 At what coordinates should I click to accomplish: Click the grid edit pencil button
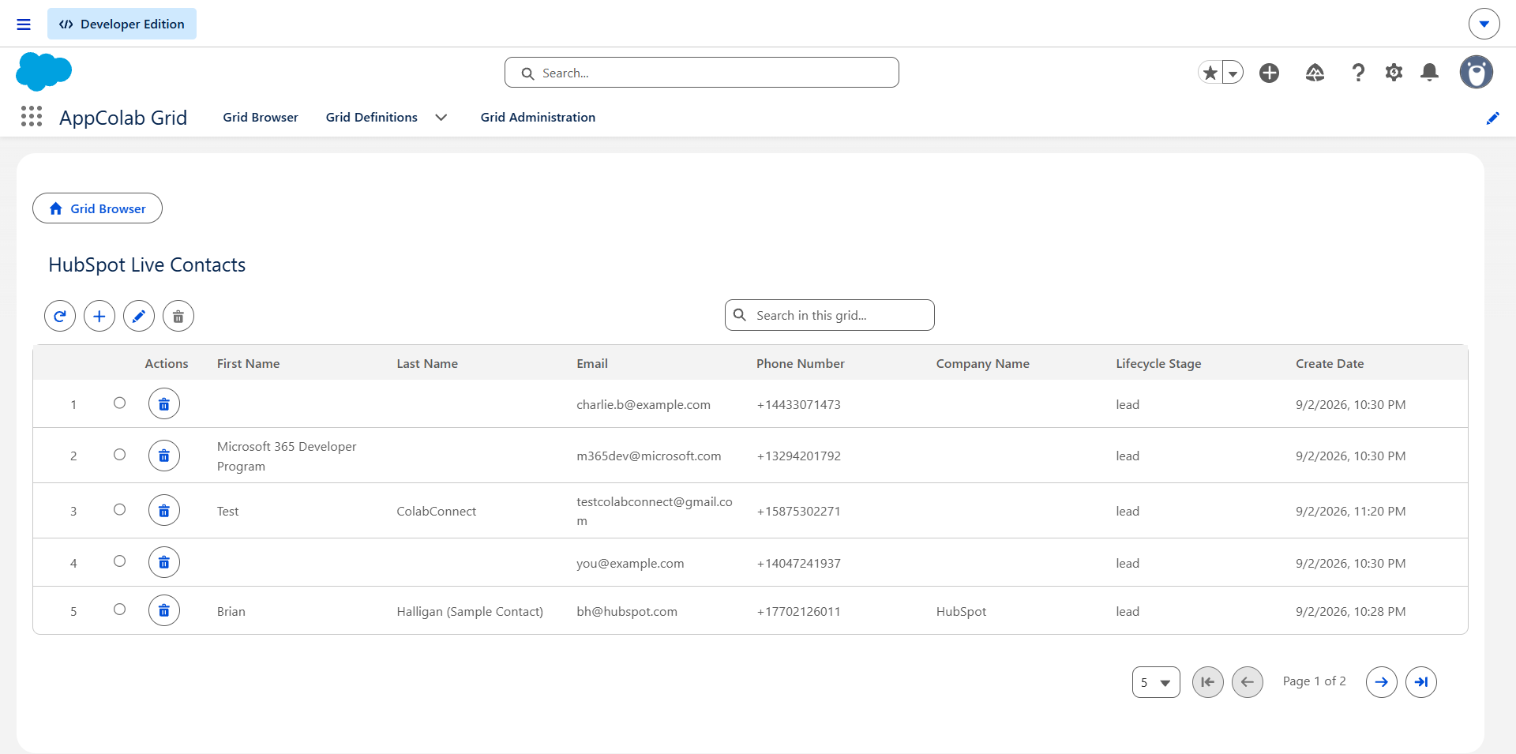click(139, 316)
